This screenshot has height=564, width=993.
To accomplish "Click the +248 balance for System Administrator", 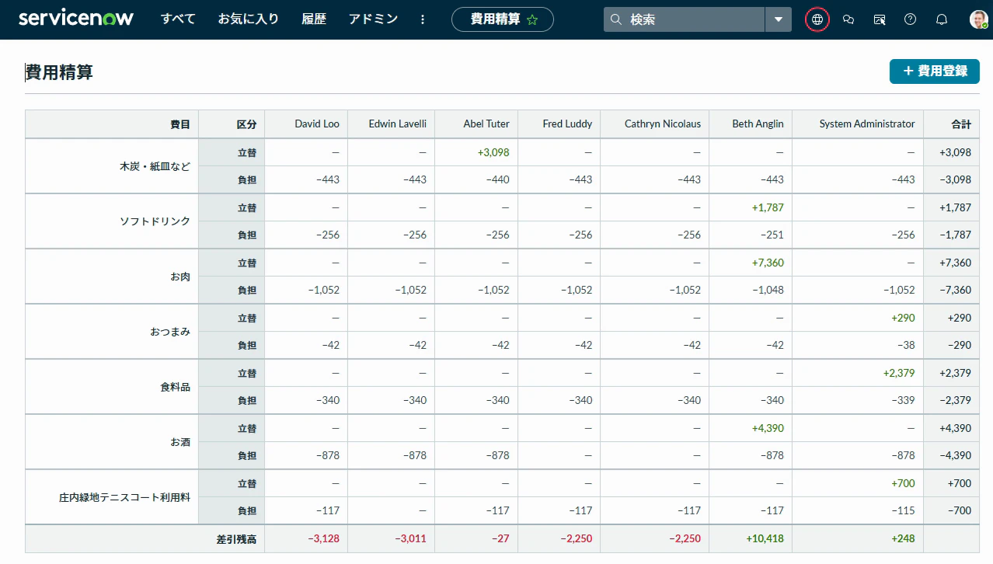I will (903, 538).
